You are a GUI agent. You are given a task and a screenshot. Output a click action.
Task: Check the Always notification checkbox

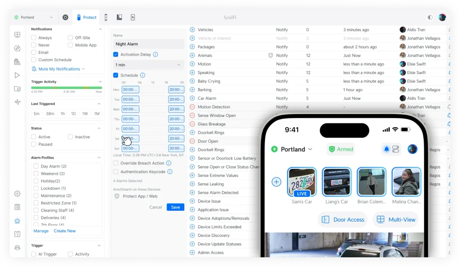[x=34, y=38]
